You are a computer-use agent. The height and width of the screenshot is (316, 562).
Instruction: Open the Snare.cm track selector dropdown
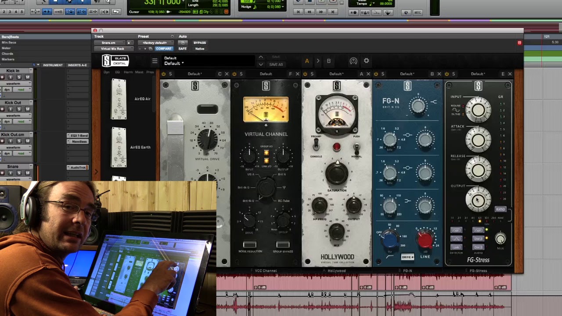pos(111,43)
